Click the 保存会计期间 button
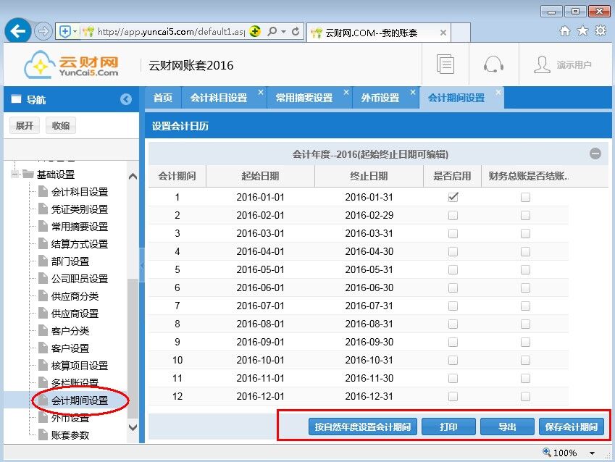This screenshot has width=615, height=462. coord(572,427)
